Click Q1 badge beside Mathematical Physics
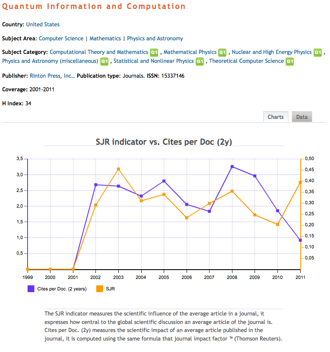Viewport: 330px width, 352px height. coord(223,52)
